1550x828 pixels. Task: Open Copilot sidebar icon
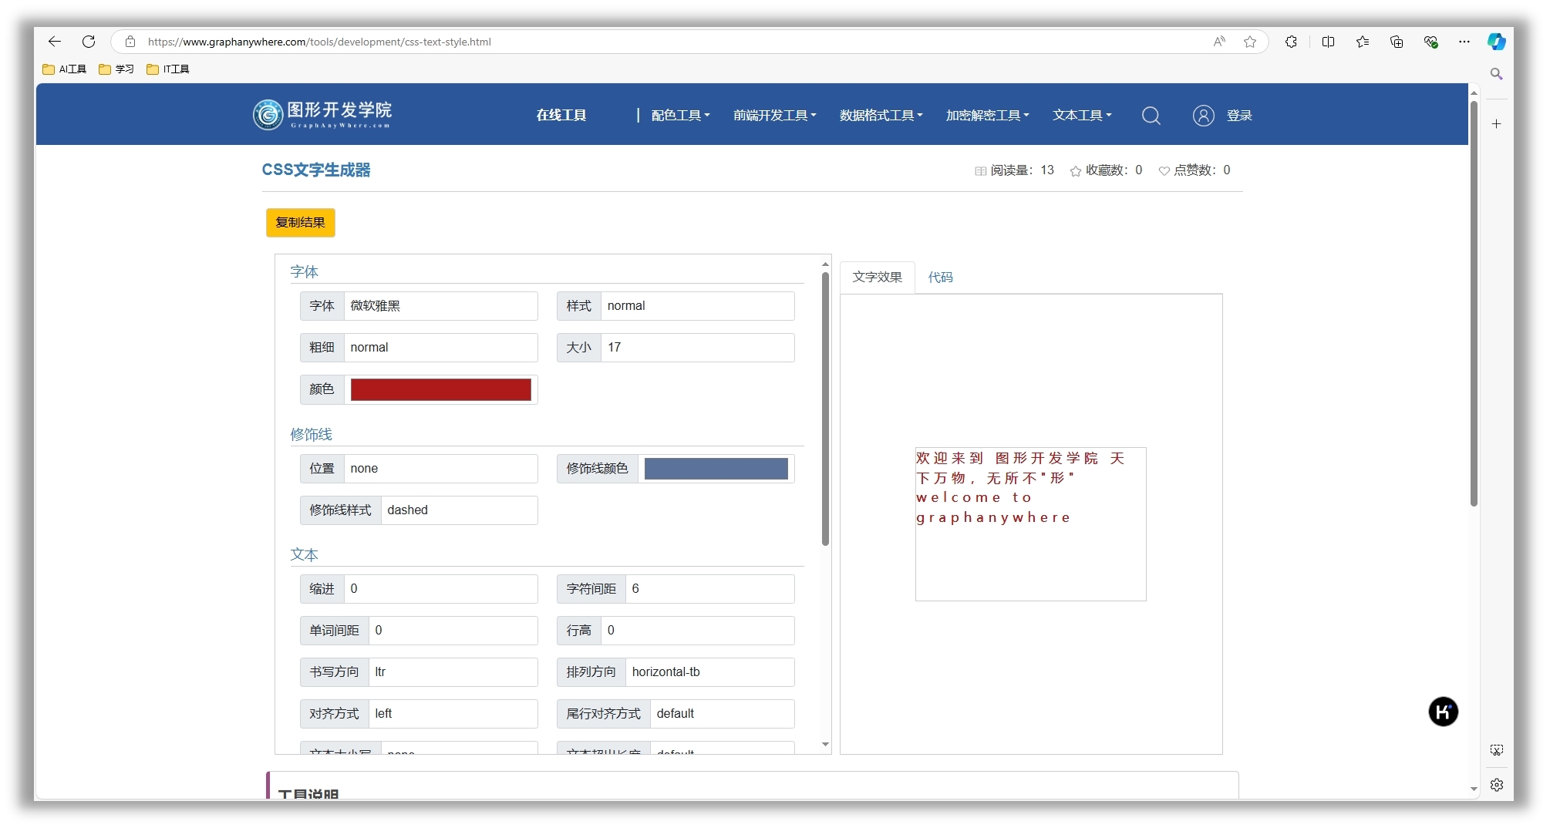pyautogui.click(x=1497, y=42)
